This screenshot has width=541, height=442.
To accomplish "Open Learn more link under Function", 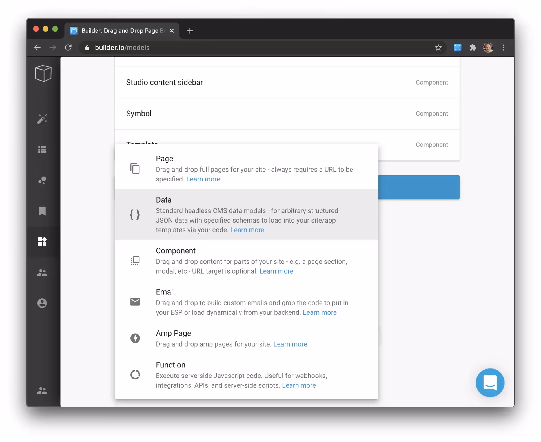I will pos(299,385).
